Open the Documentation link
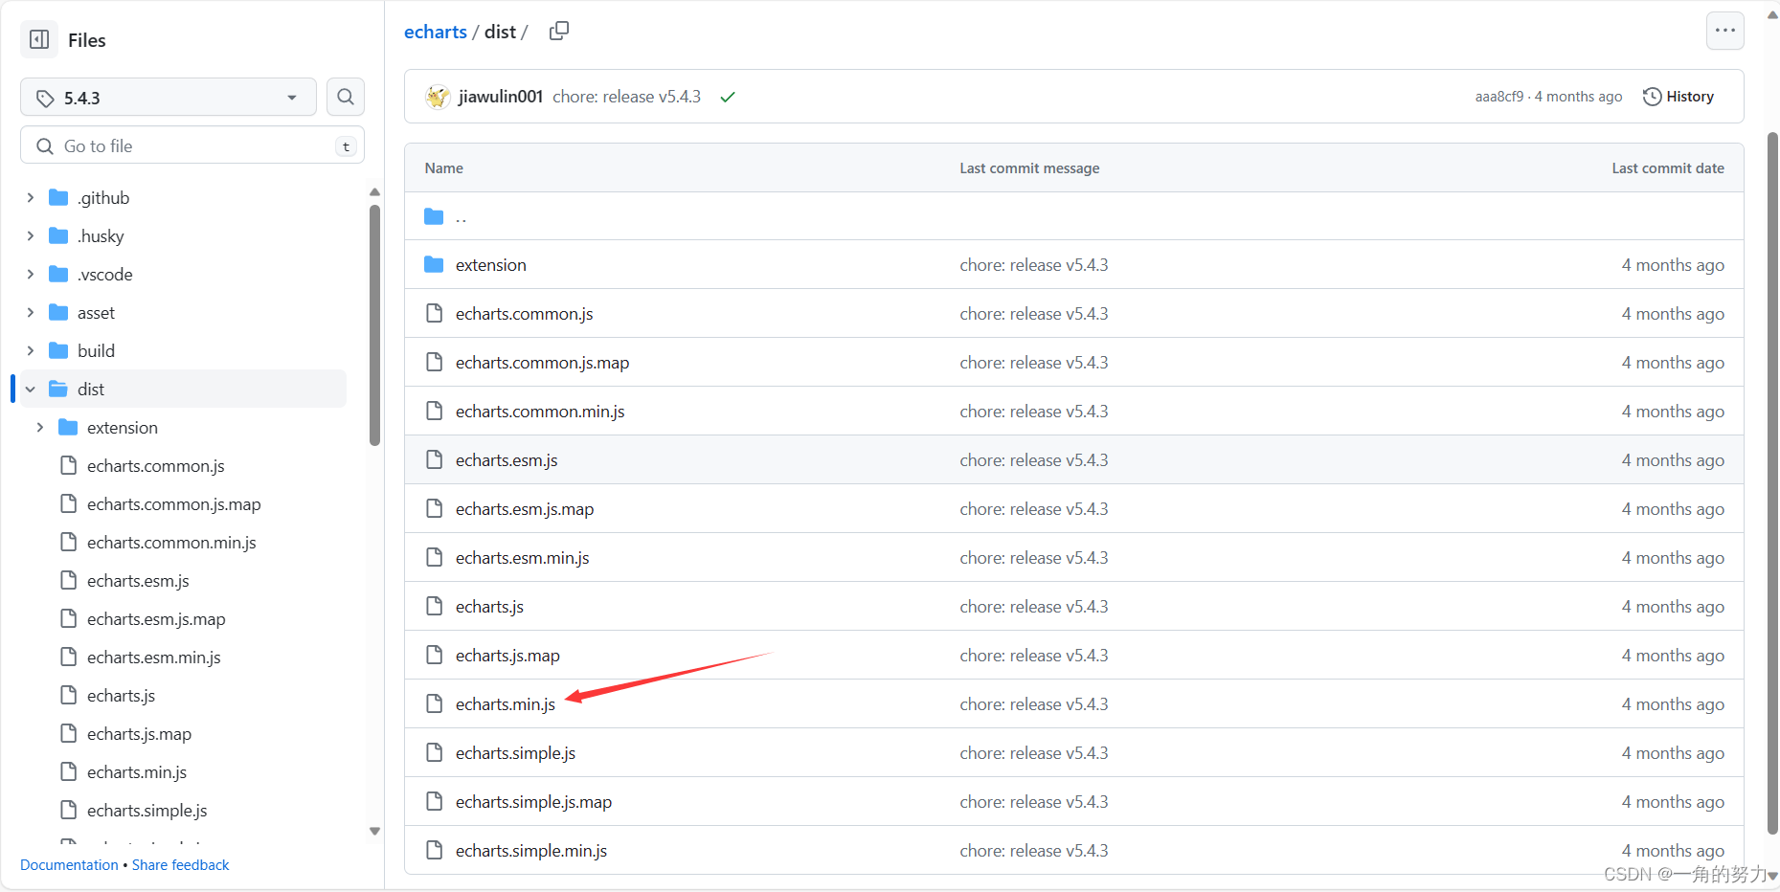 click(x=68, y=864)
